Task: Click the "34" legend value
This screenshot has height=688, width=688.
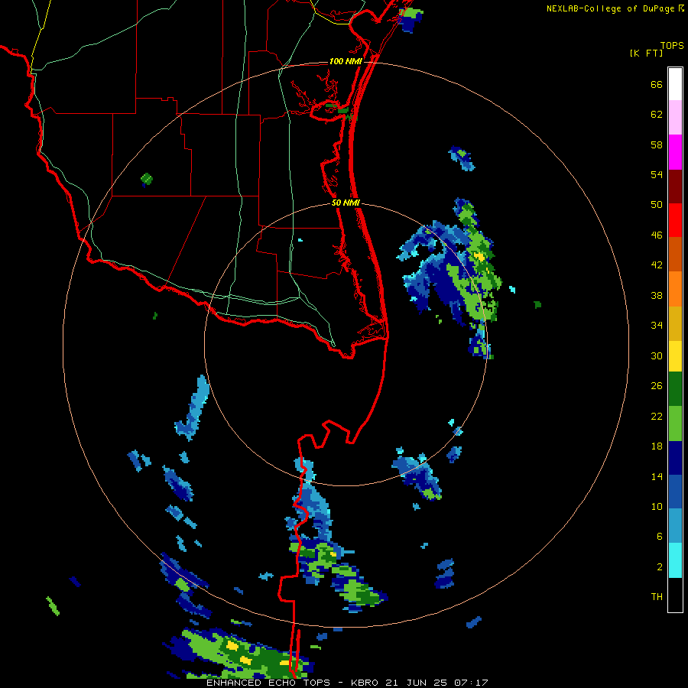Action: pos(657,325)
